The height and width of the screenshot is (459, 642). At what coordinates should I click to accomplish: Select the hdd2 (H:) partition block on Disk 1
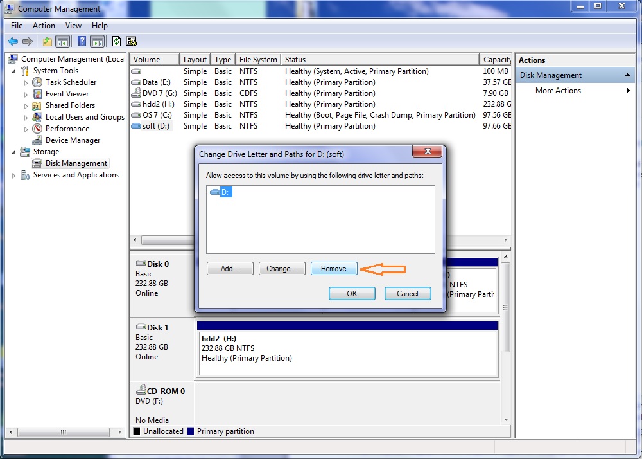pyautogui.click(x=347, y=349)
